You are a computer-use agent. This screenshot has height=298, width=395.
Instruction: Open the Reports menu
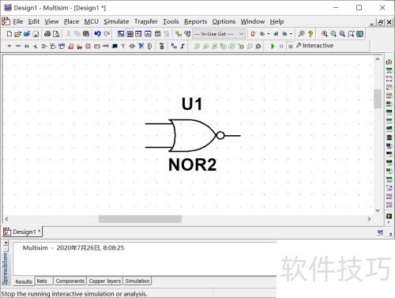195,21
